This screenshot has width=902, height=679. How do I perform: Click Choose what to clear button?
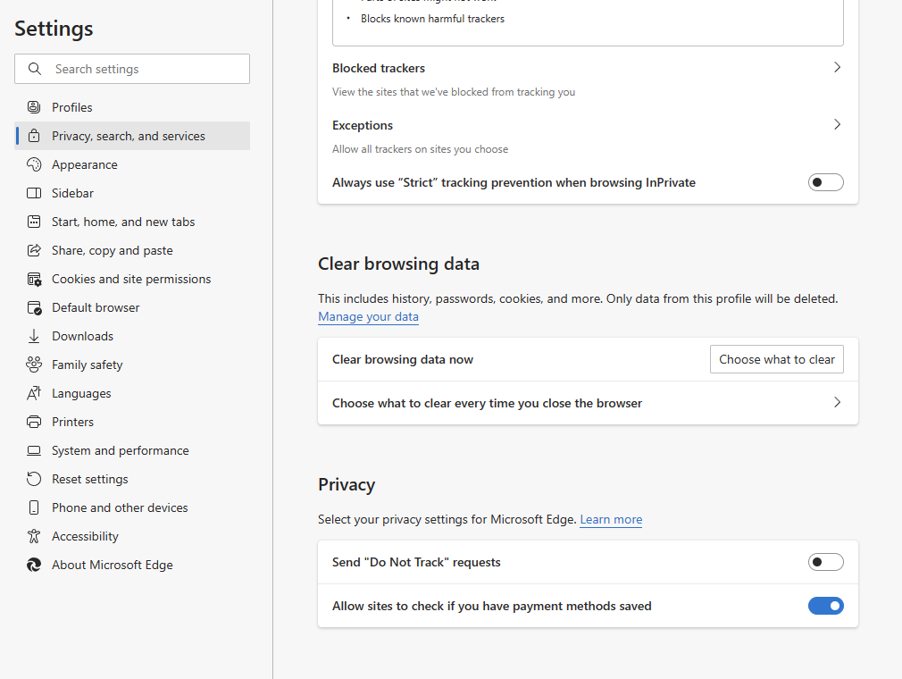777,359
